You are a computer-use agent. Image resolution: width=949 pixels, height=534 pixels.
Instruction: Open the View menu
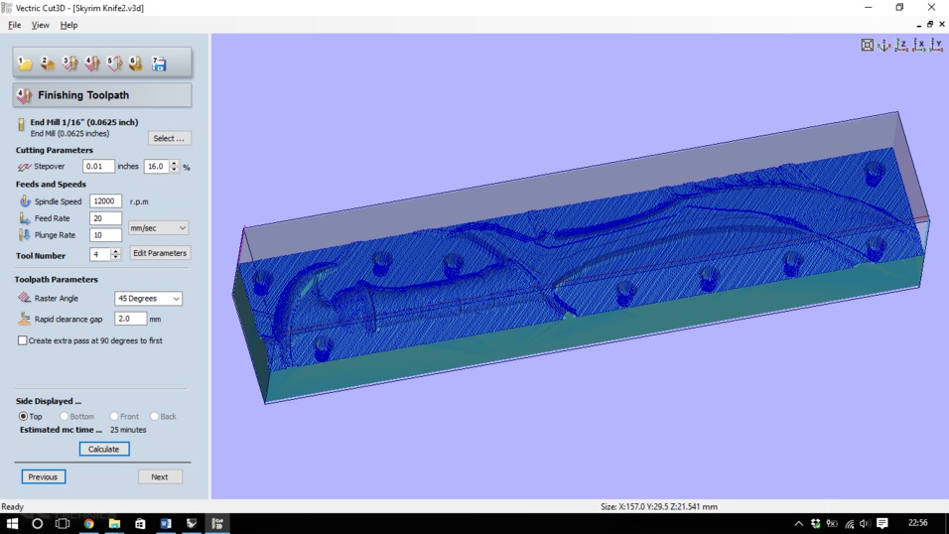[40, 25]
